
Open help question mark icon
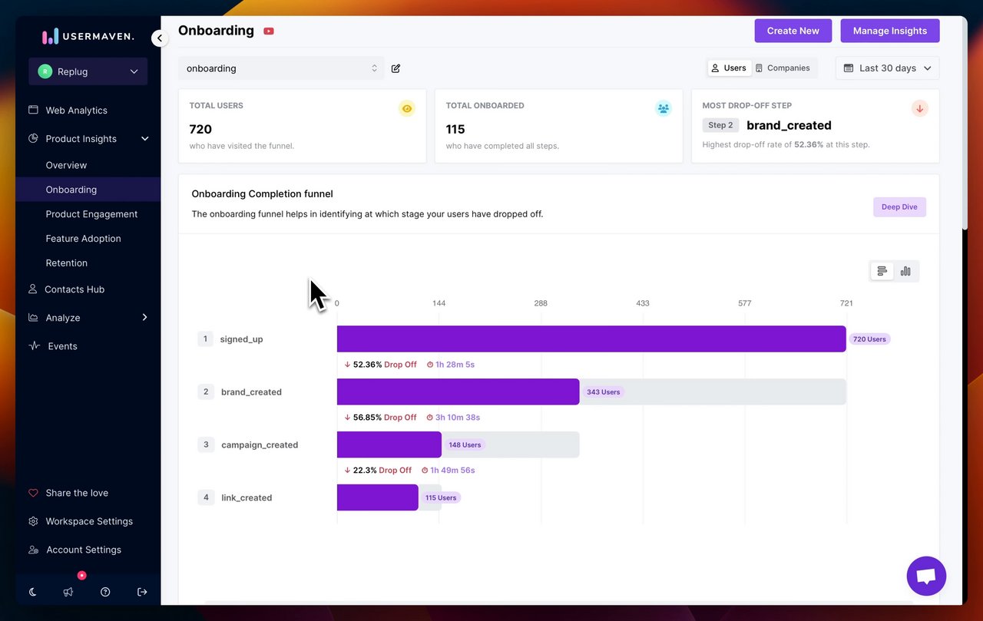point(105,592)
